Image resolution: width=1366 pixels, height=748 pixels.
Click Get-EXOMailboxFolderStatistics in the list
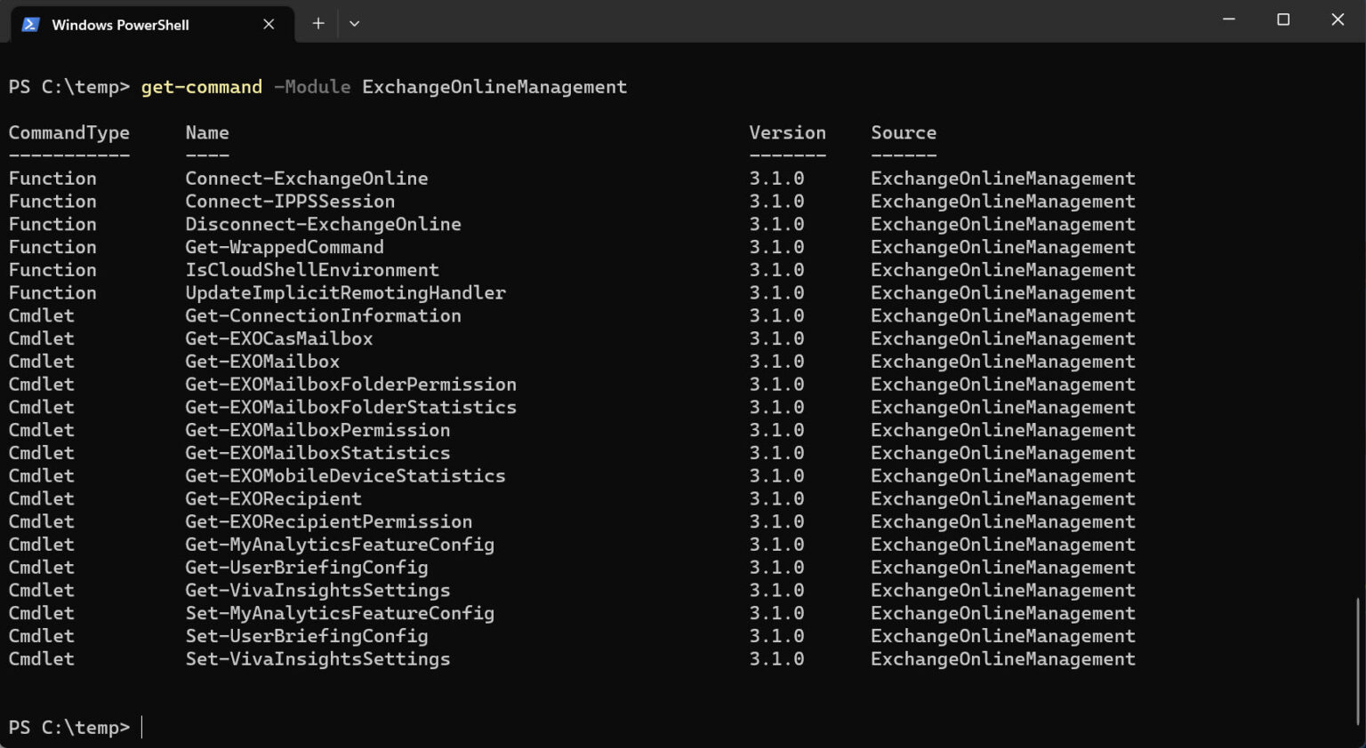click(350, 407)
